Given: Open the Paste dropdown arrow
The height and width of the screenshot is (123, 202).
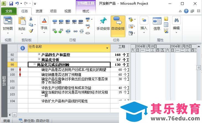Looking at the screenshot, I should [22, 34].
